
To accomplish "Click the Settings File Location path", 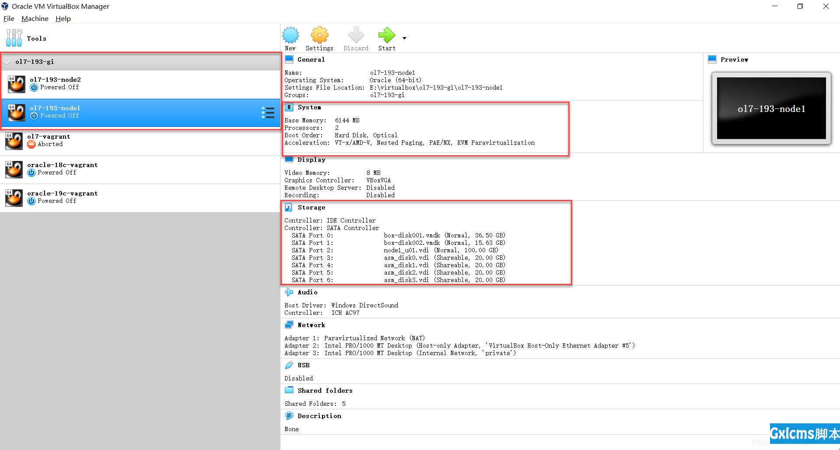I will click(436, 87).
